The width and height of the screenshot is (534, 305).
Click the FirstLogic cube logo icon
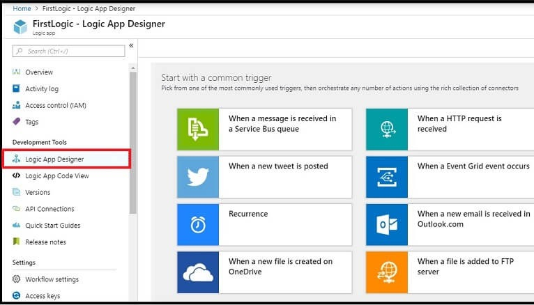pos(20,27)
